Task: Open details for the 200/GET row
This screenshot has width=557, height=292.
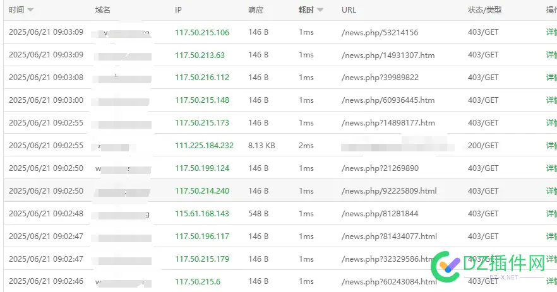Action: [x=551, y=146]
